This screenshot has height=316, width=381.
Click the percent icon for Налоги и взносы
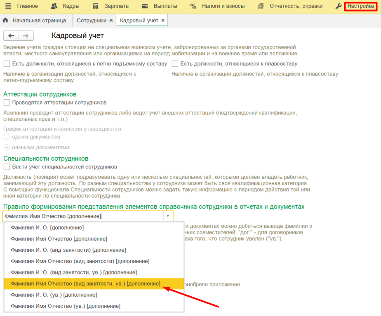[193, 6]
